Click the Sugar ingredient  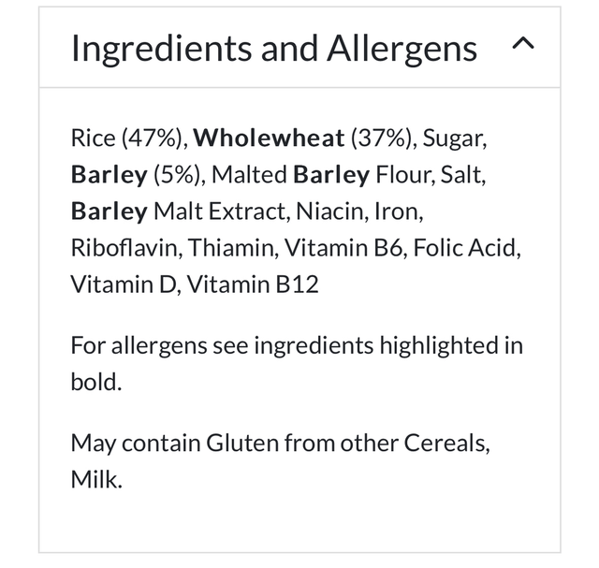tap(453, 139)
